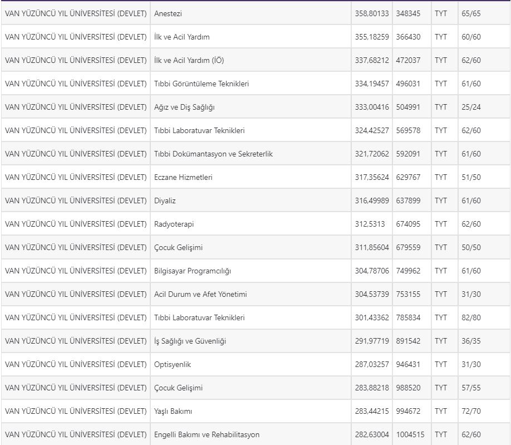The height and width of the screenshot is (445, 511).
Task: Click score 355,18259
Action: 372,37
